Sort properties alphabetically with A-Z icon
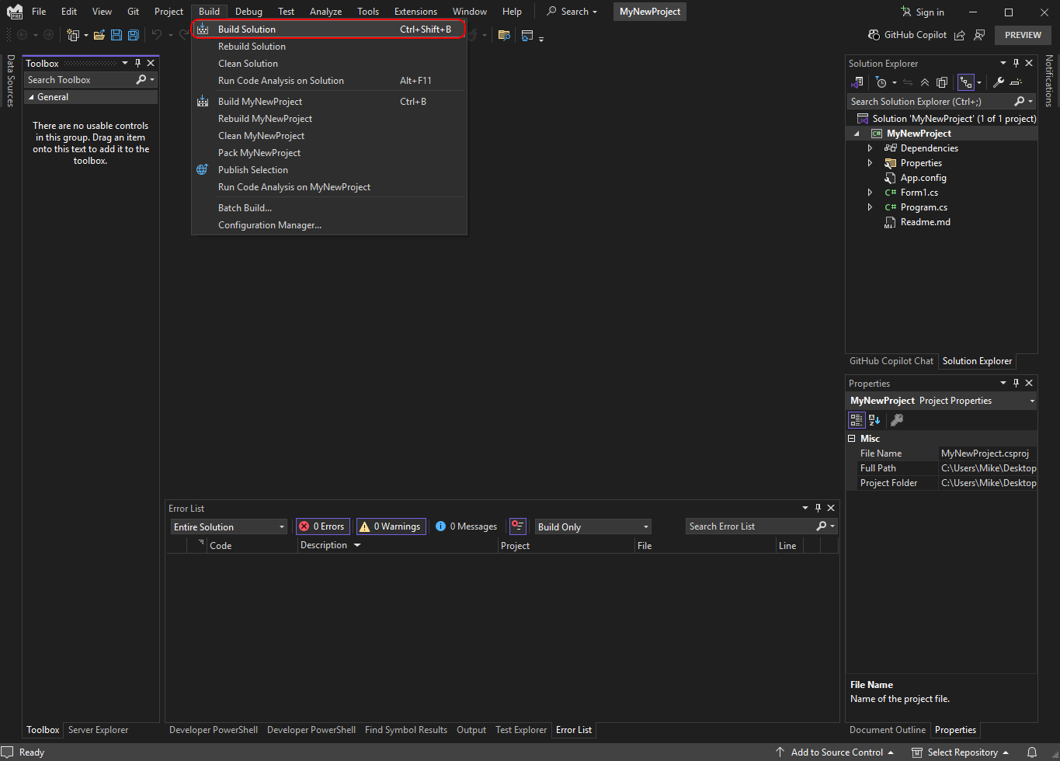This screenshot has width=1060, height=761. (874, 420)
